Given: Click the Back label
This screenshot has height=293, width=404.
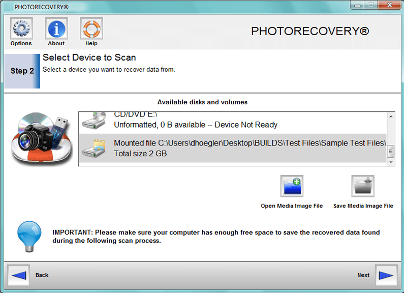Looking at the screenshot, I should 42,275.
